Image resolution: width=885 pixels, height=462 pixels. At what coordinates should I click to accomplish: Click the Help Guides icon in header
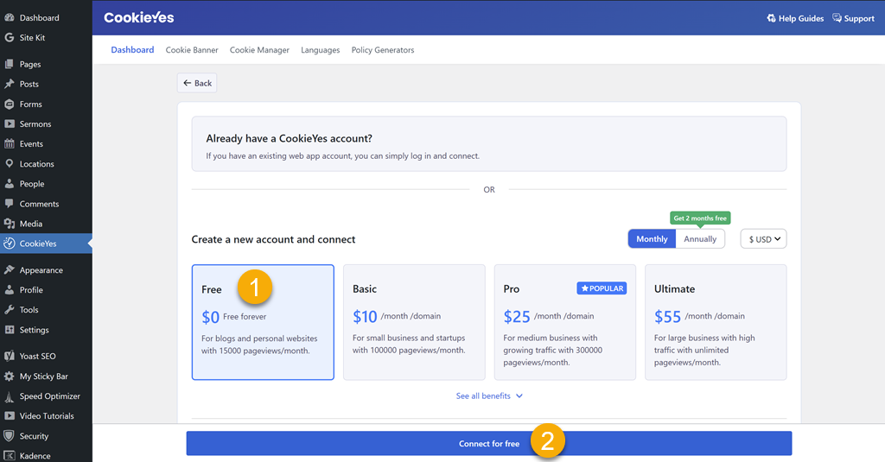click(x=771, y=18)
